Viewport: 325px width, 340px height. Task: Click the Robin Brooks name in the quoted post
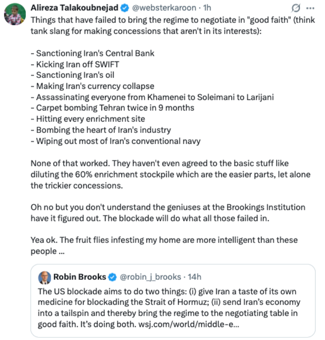point(80,277)
